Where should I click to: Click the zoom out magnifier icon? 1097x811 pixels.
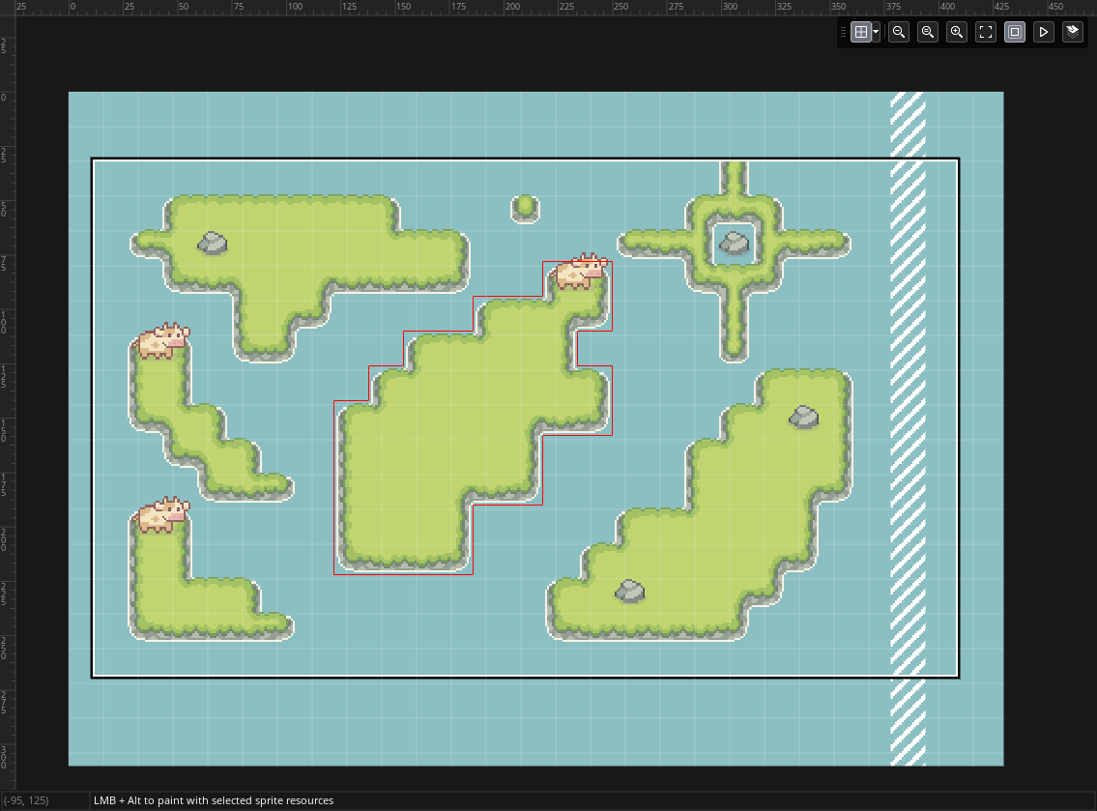point(899,32)
